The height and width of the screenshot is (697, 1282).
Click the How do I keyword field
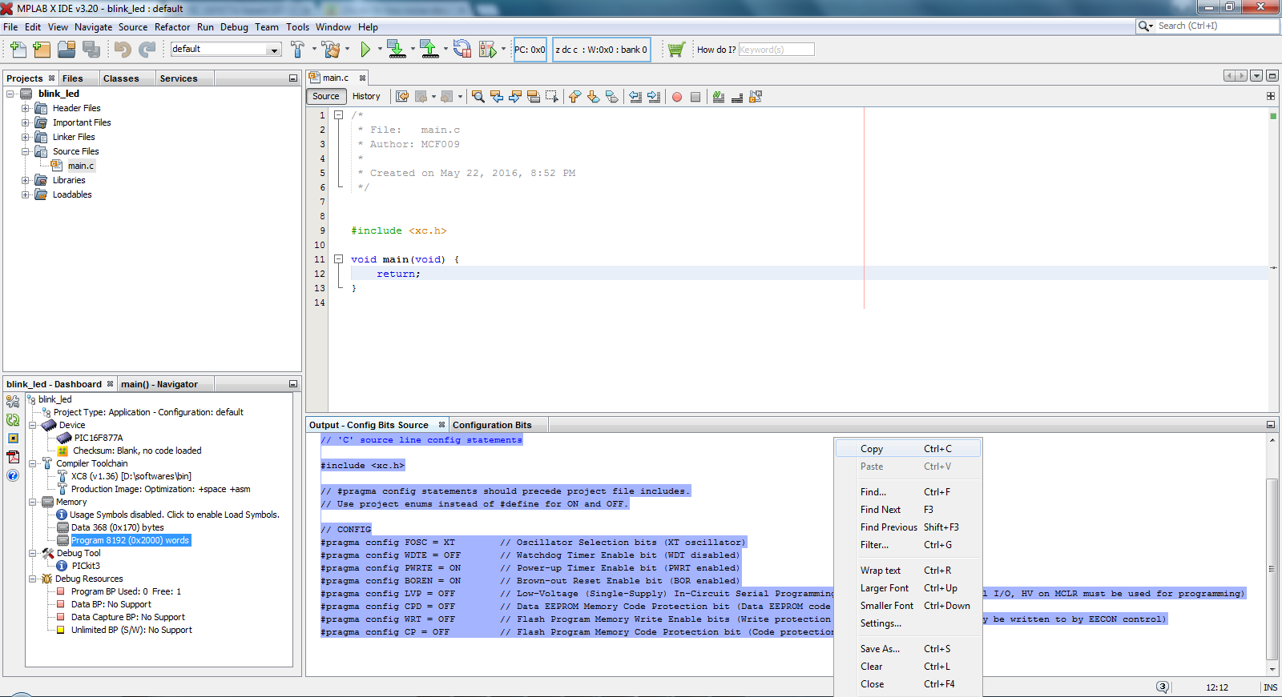pyautogui.click(x=776, y=50)
